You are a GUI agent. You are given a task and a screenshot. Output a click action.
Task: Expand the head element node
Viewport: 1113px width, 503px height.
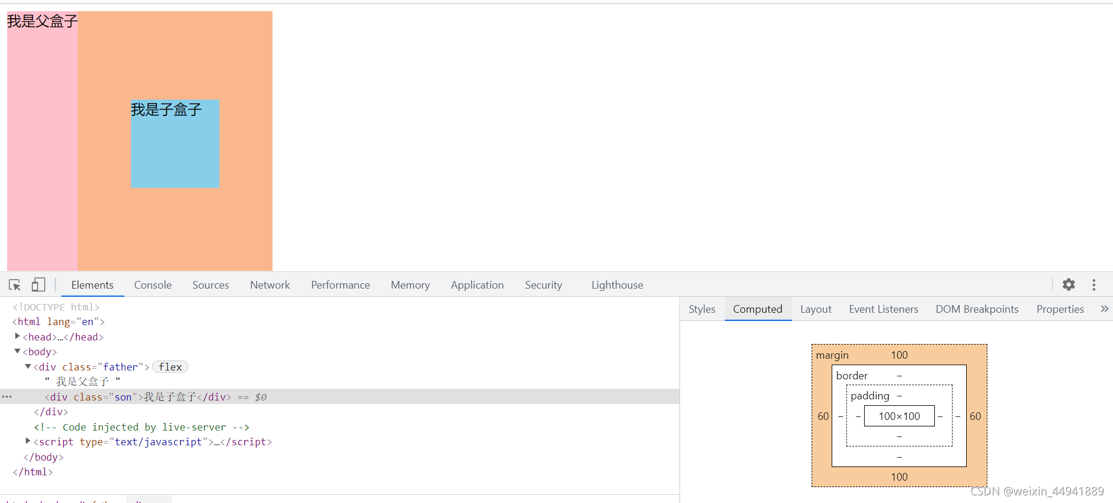(x=17, y=336)
